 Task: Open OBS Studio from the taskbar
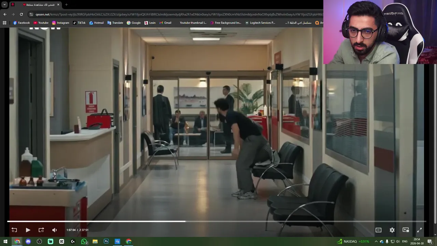point(39,242)
